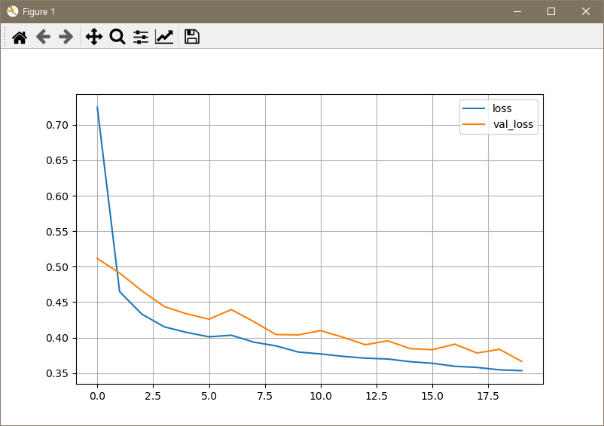Click the x-axis tick label 5.0

(209, 396)
